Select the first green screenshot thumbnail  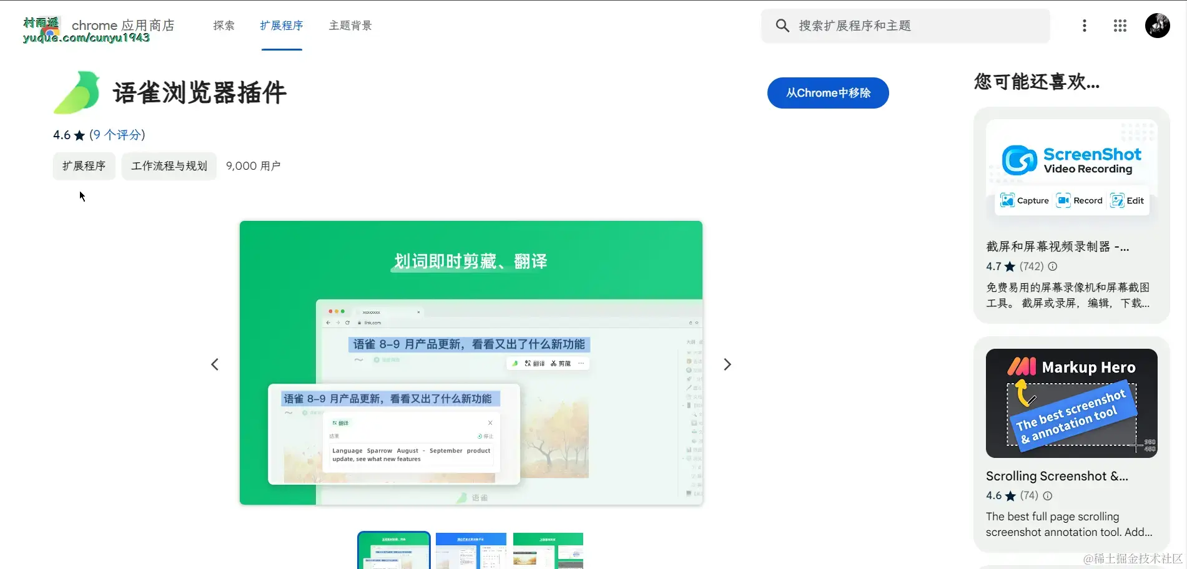tap(394, 550)
